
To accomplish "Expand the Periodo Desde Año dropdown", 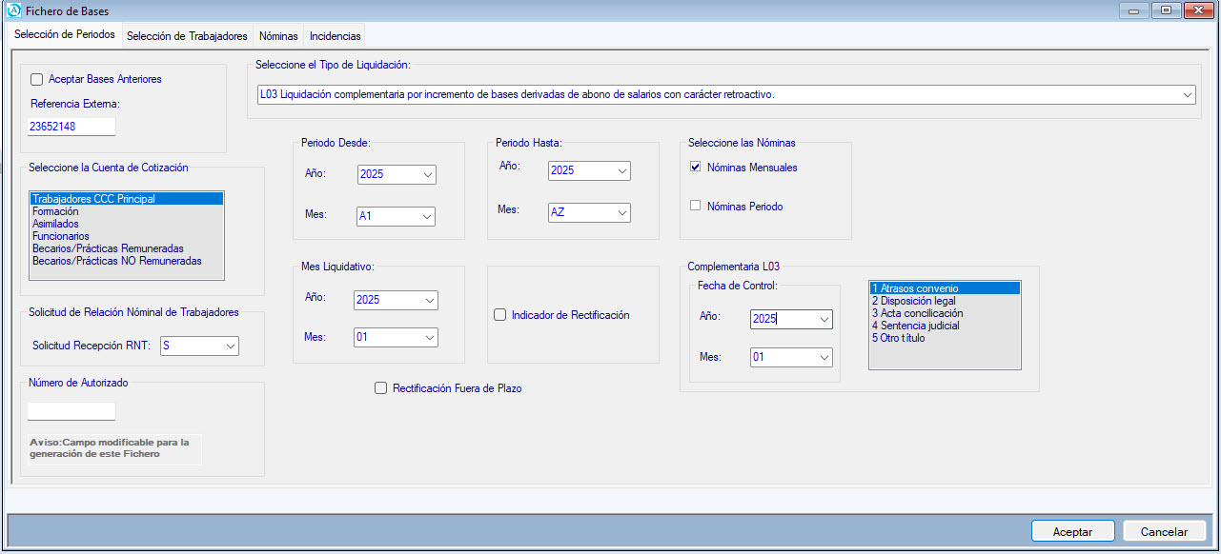I will click(426, 174).
